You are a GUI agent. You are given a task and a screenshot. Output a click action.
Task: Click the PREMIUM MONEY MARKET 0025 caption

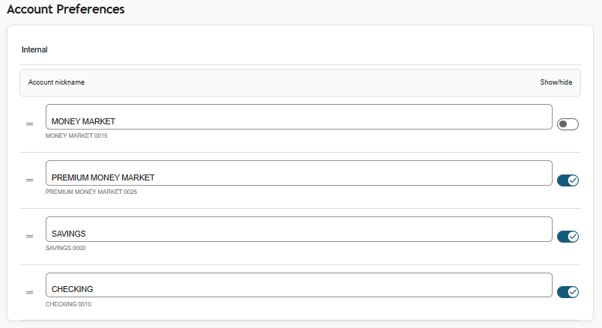(x=91, y=192)
